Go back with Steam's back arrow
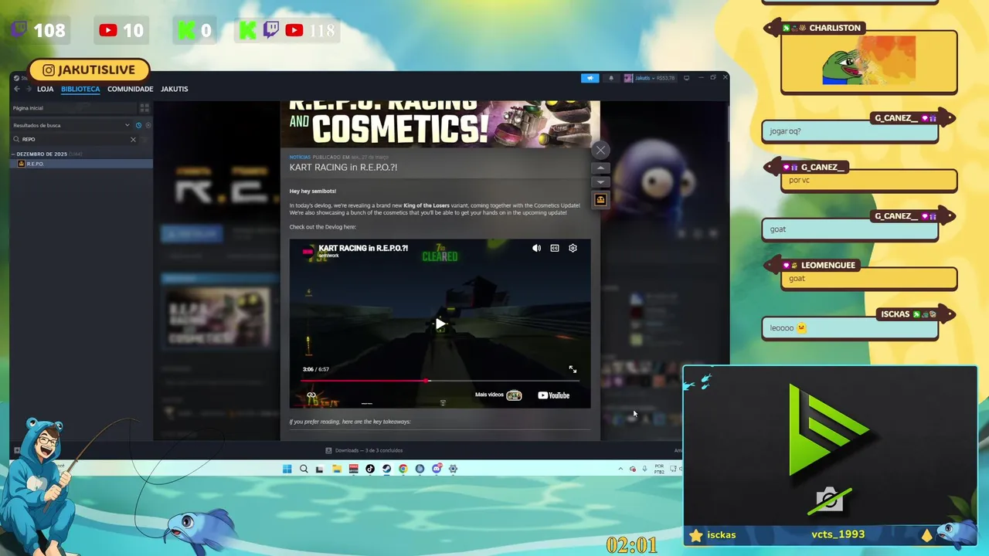 point(17,89)
